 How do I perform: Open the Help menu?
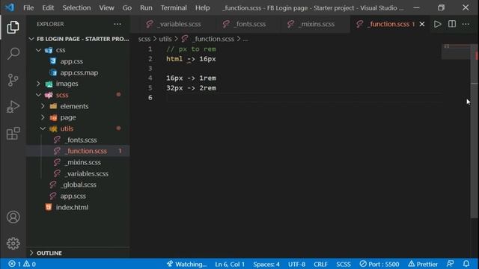202,7
